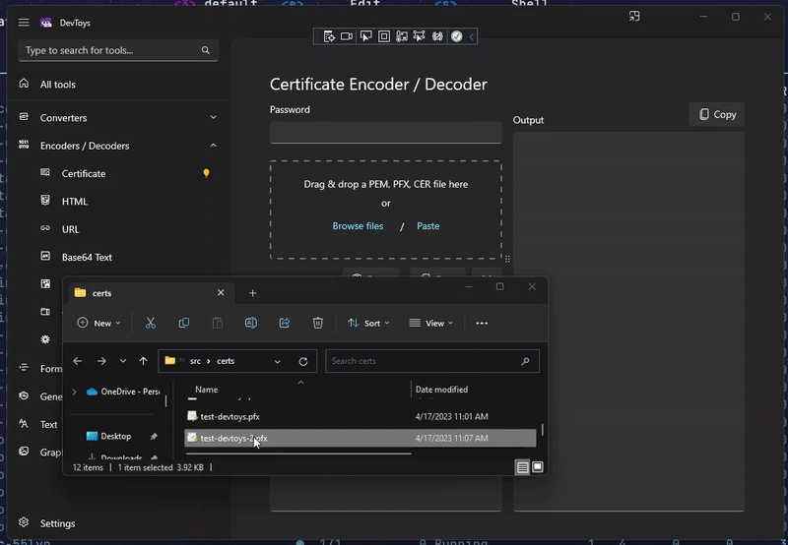Click the compact overlay window icon in DevToys title bar
Image resolution: width=788 pixels, height=545 pixels.
click(x=634, y=17)
